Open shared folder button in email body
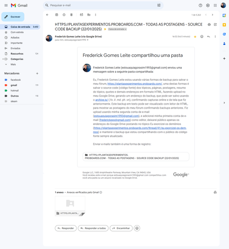This screenshot has width=229, height=249. tap(136, 156)
